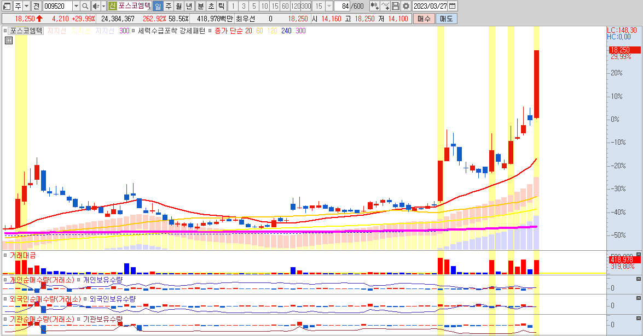Open the 주 market type dropdown arrow
The width and height of the screenshot is (643, 336).
coord(27,6)
